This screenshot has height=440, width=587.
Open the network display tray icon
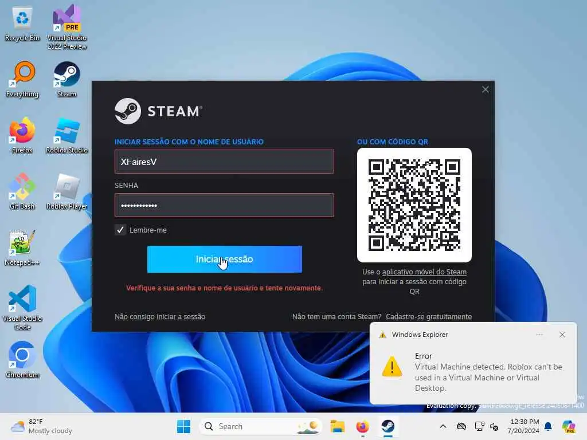click(x=479, y=426)
